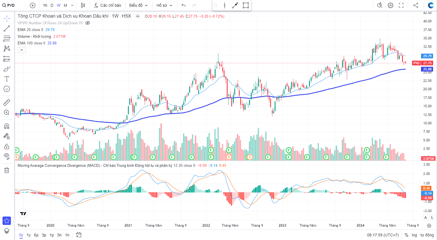The height and width of the screenshot is (240, 437).
Task: Choose the pattern drawing tool
Action: (7, 49)
